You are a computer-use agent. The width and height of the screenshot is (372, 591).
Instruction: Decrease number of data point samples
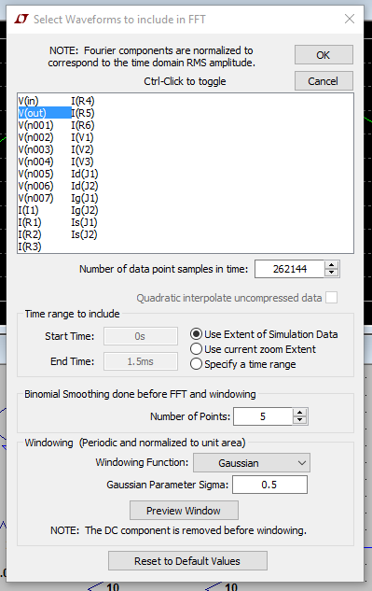click(x=331, y=273)
